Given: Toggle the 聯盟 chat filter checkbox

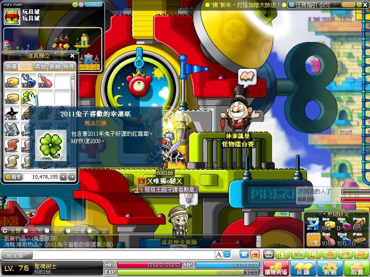Looking at the screenshot, I should click(x=90, y=231).
